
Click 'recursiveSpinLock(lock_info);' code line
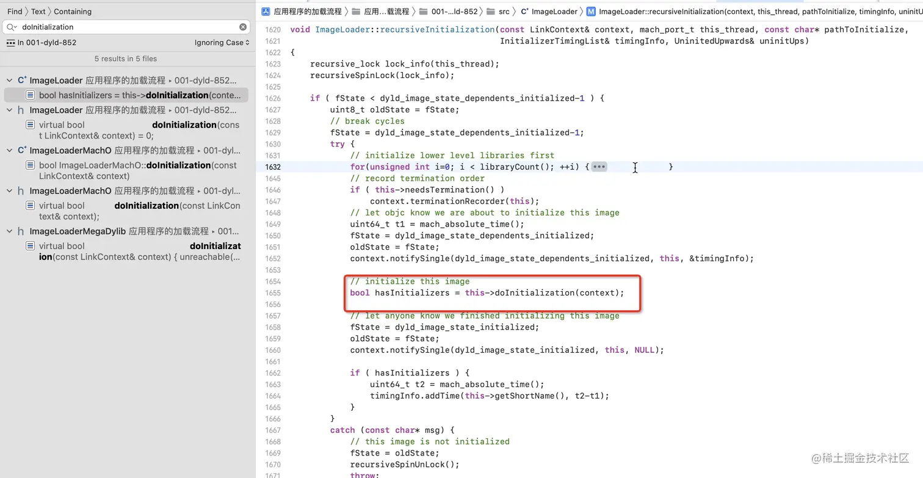point(382,75)
